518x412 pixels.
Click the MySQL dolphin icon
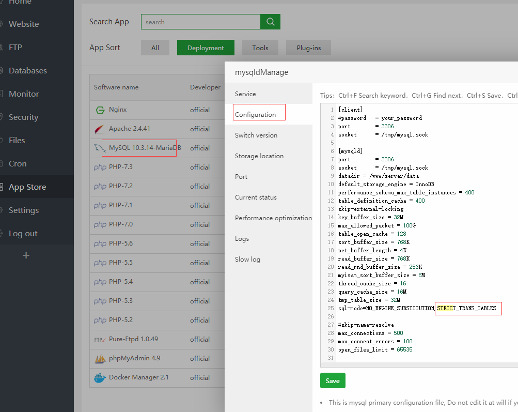coord(100,148)
